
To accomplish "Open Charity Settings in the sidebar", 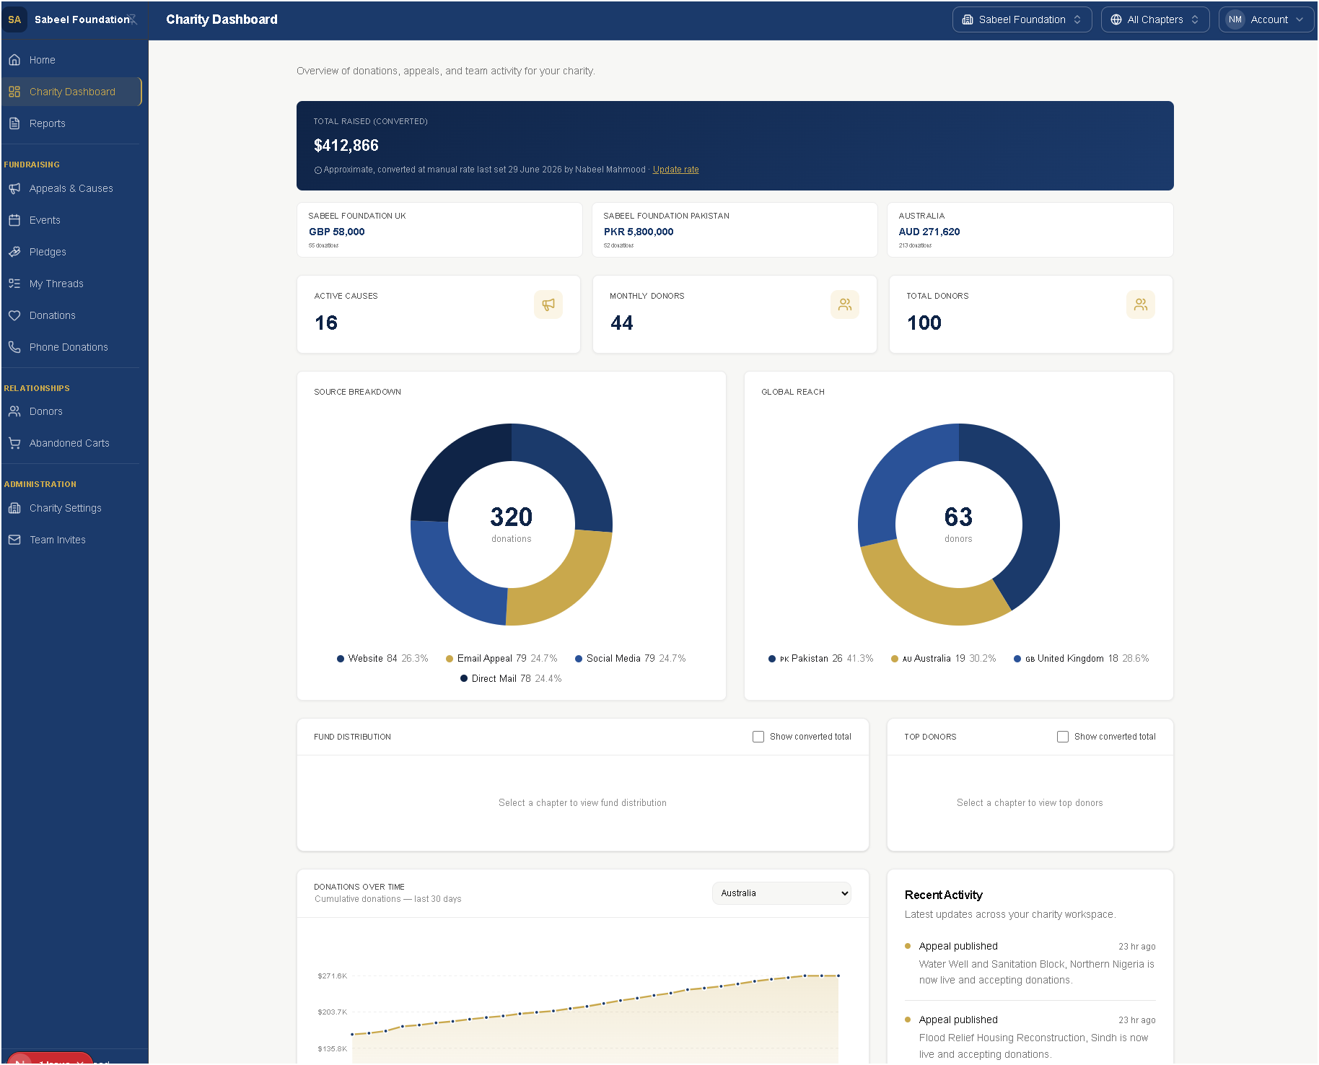I will point(71,508).
